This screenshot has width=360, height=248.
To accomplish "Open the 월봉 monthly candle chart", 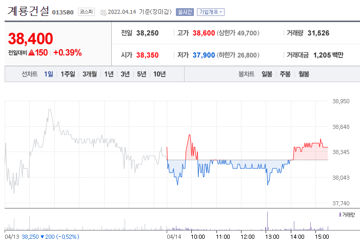I will tap(304, 74).
